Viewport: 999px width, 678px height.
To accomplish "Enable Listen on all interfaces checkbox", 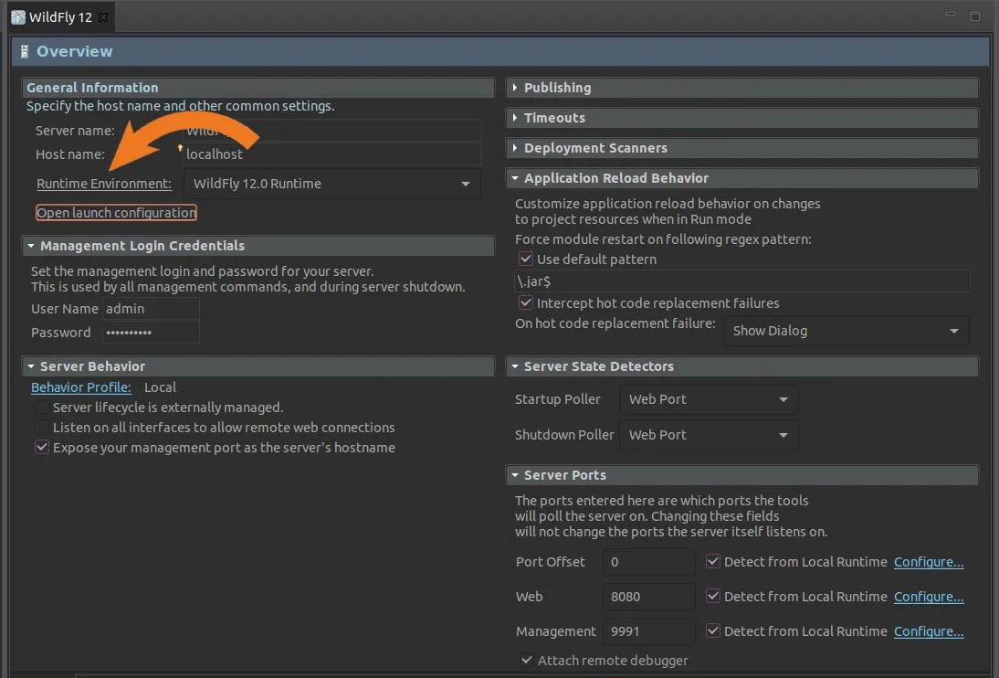I will point(42,428).
